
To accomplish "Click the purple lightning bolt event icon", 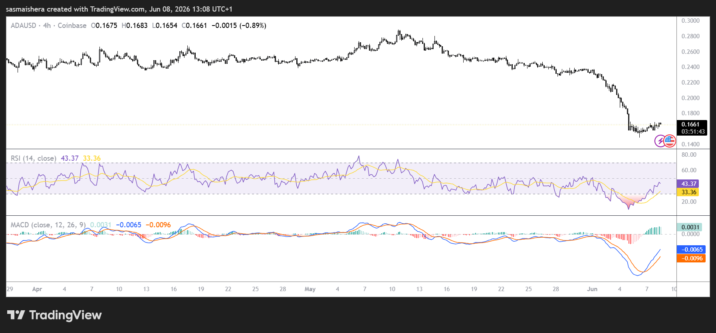I will pos(660,141).
